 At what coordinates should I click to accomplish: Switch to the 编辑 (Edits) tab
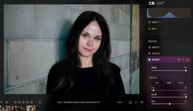160,3
